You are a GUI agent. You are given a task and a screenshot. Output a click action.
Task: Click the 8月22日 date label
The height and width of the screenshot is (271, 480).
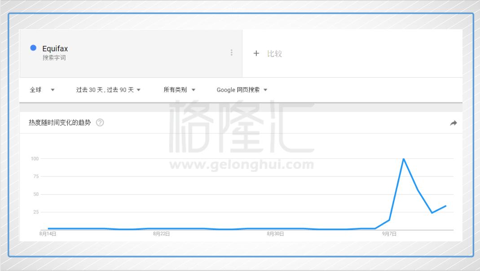pyautogui.click(x=161, y=234)
